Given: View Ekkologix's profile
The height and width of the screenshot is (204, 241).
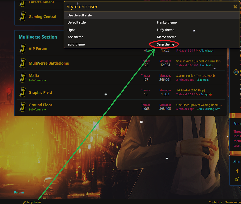Looking at the screenshot, I should (x=203, y=80).
